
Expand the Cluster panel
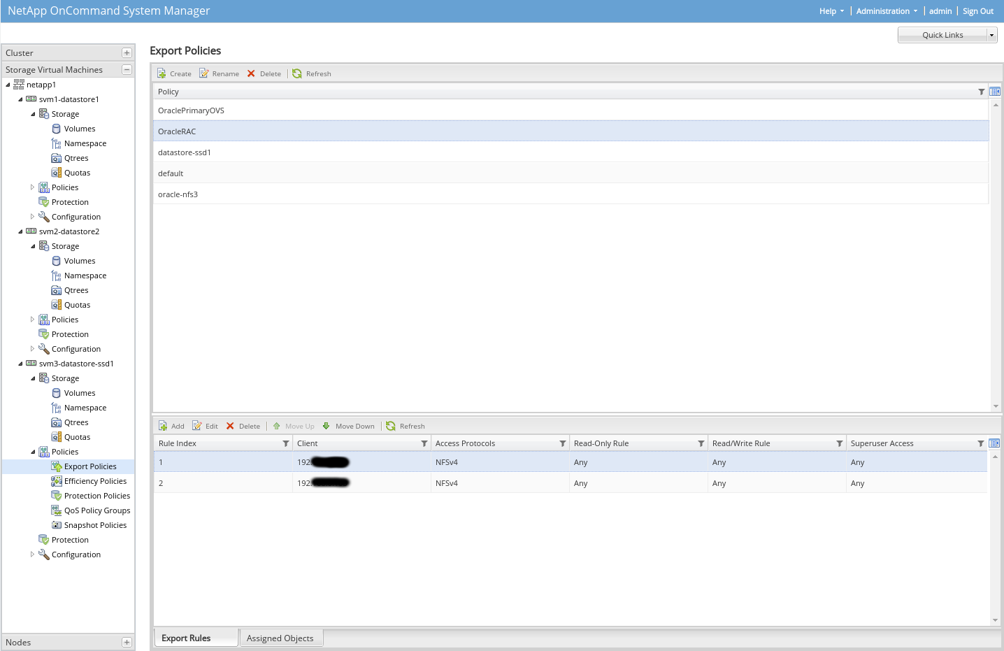coord(127,53)
